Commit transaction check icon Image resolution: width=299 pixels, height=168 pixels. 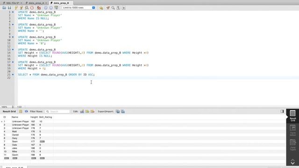tap(46, 8)
